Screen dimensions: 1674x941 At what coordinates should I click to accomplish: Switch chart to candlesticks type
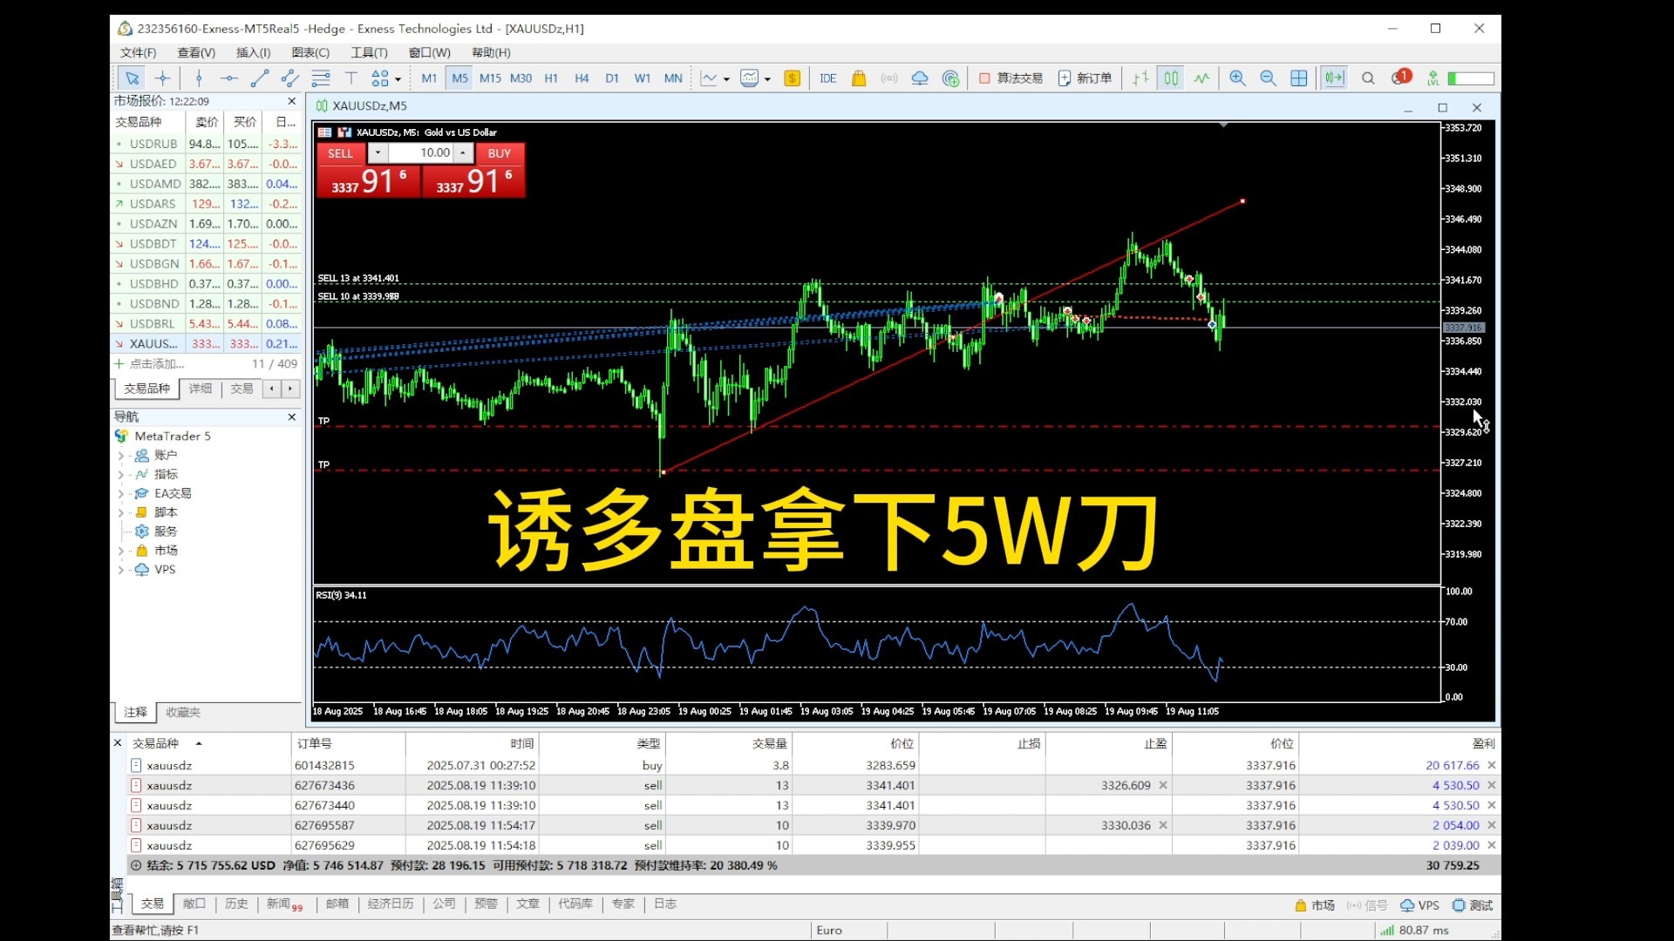coord(1171,78)
